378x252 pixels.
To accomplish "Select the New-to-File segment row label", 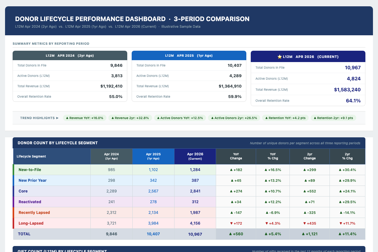I will (x=30, y=170).
